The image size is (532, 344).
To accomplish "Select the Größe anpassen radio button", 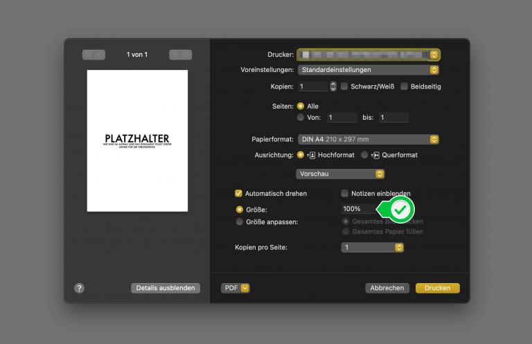I will click(x=240, y=221).
